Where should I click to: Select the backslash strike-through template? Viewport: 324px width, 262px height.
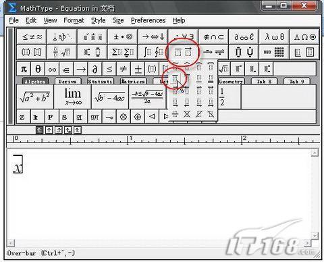coord(211,114)
